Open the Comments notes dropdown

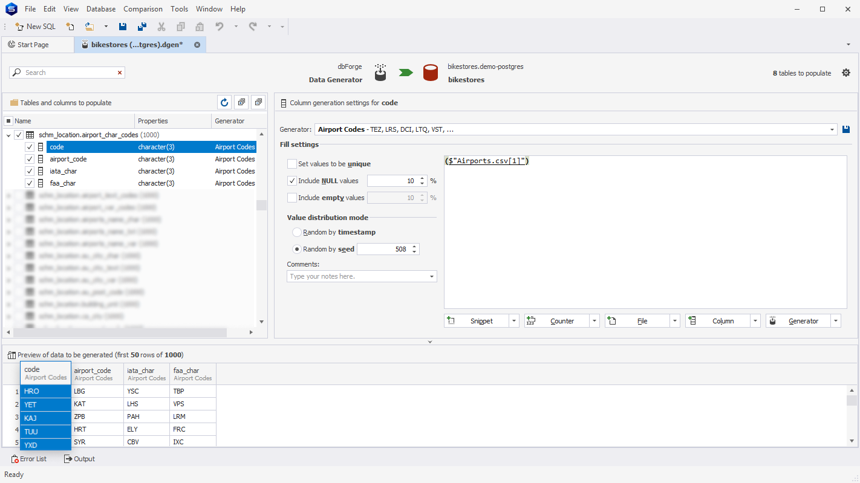click(432, 276)
